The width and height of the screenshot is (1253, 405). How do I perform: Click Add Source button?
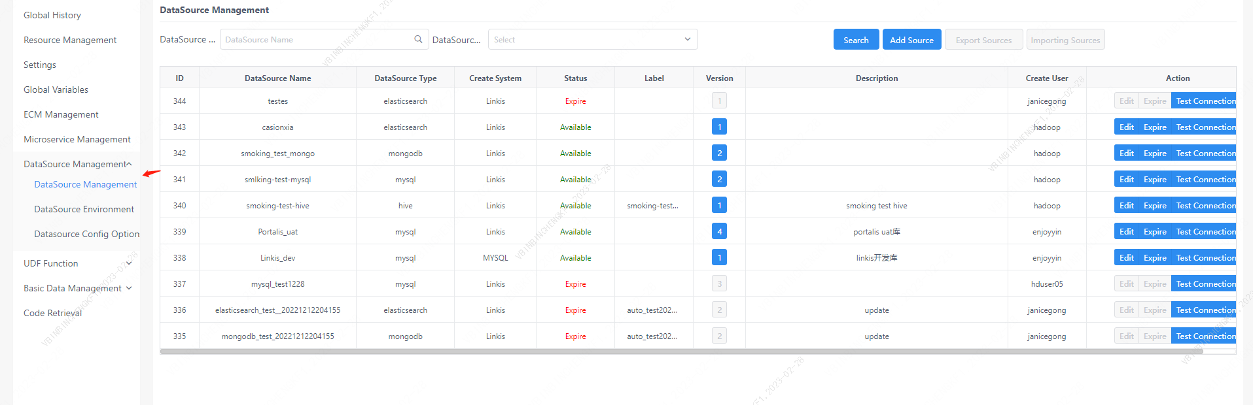911,40
